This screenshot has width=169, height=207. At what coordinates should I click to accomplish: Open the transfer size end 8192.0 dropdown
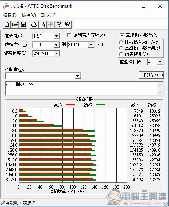coord(91,45)
